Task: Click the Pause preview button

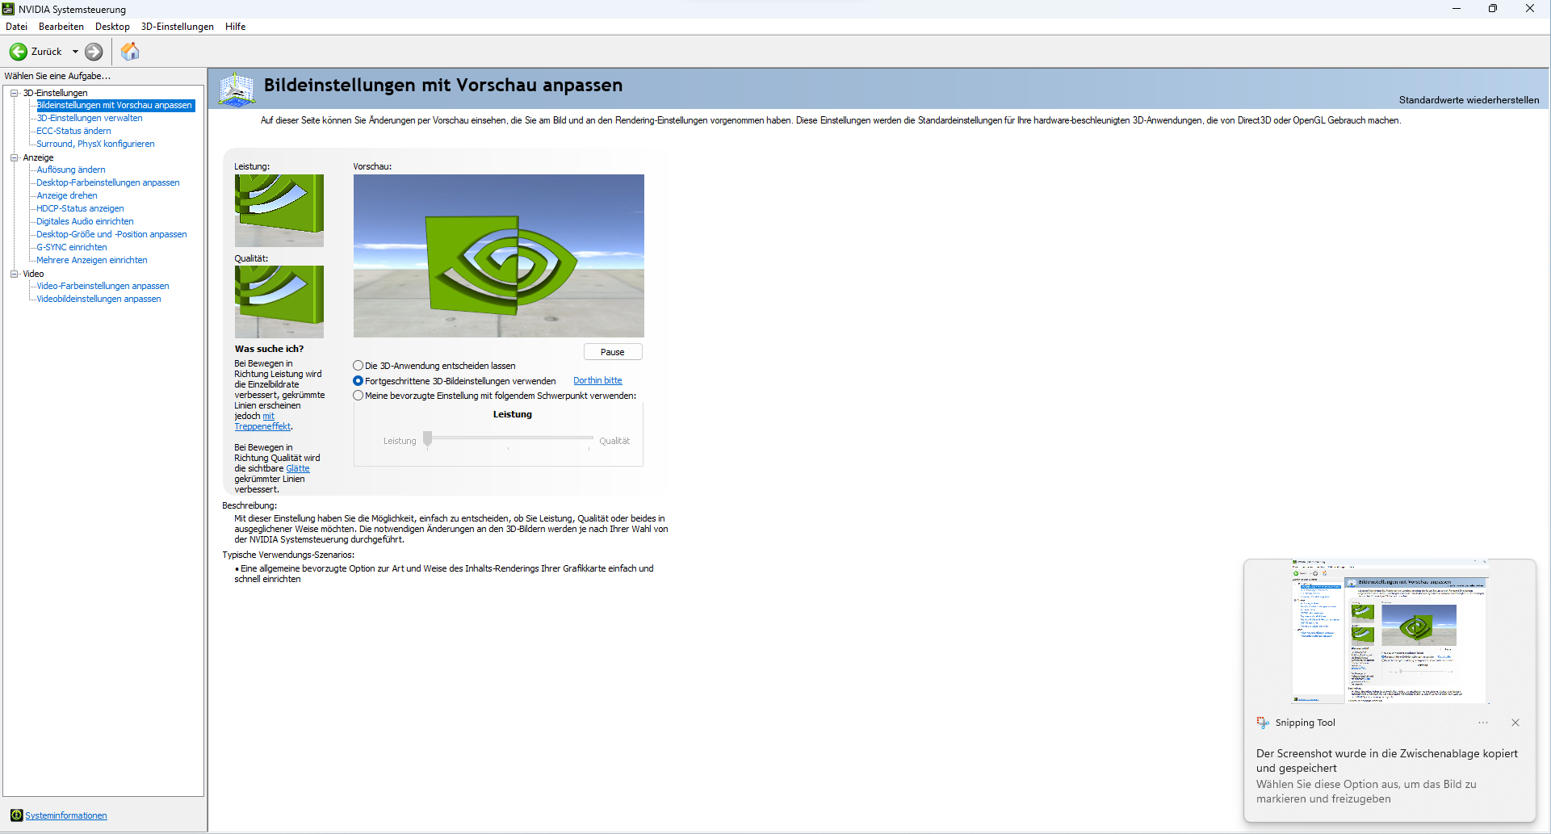Action: [613, 352]
